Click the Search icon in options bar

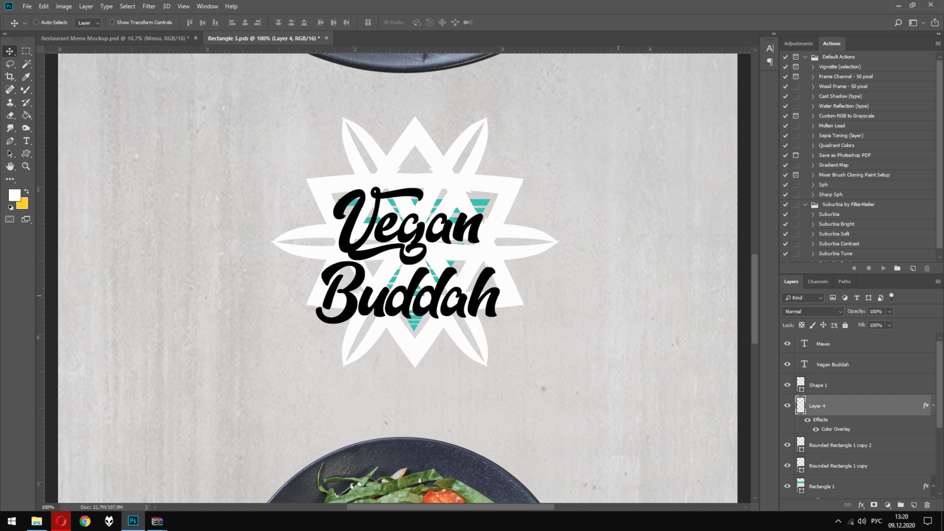(898, 22)
